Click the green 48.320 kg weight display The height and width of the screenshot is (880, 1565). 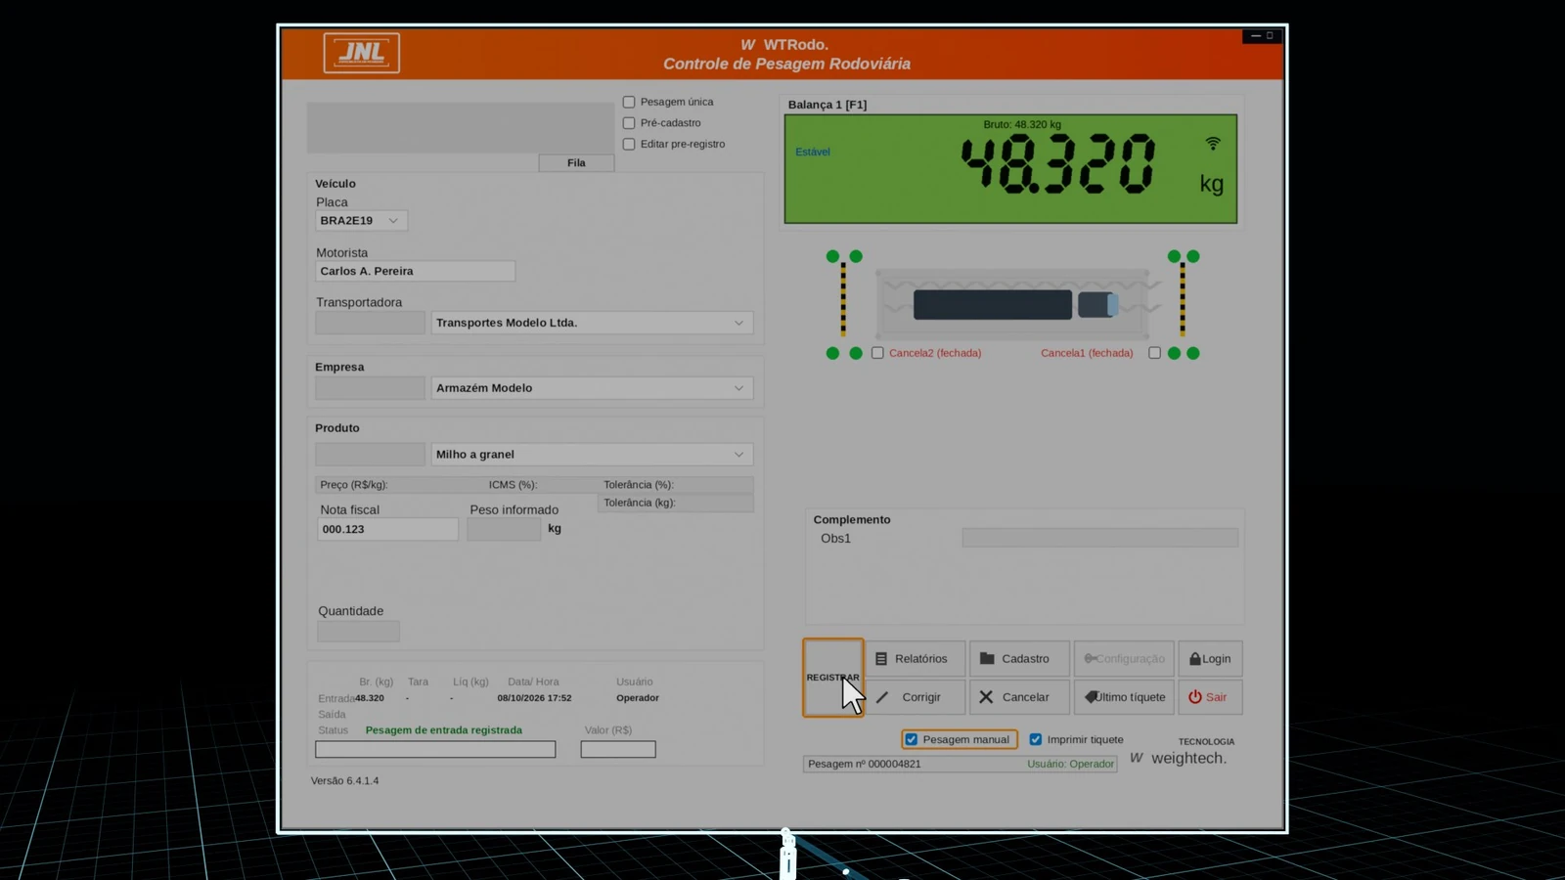(1010, 169)
